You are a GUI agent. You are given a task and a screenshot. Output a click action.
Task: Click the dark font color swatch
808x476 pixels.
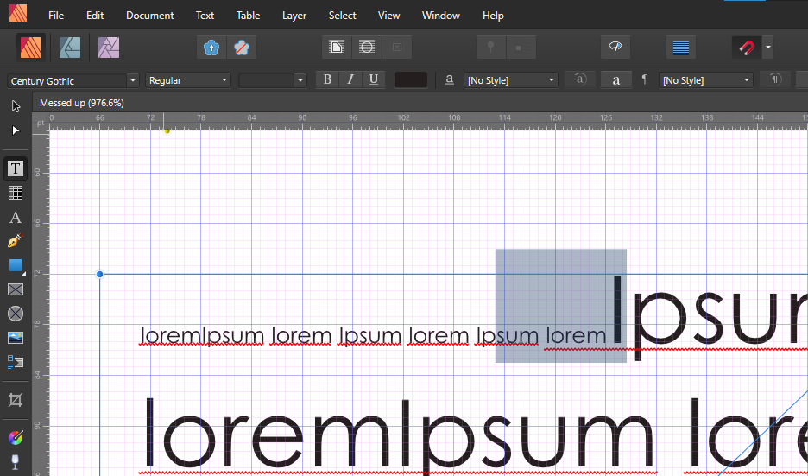[411, 80]
